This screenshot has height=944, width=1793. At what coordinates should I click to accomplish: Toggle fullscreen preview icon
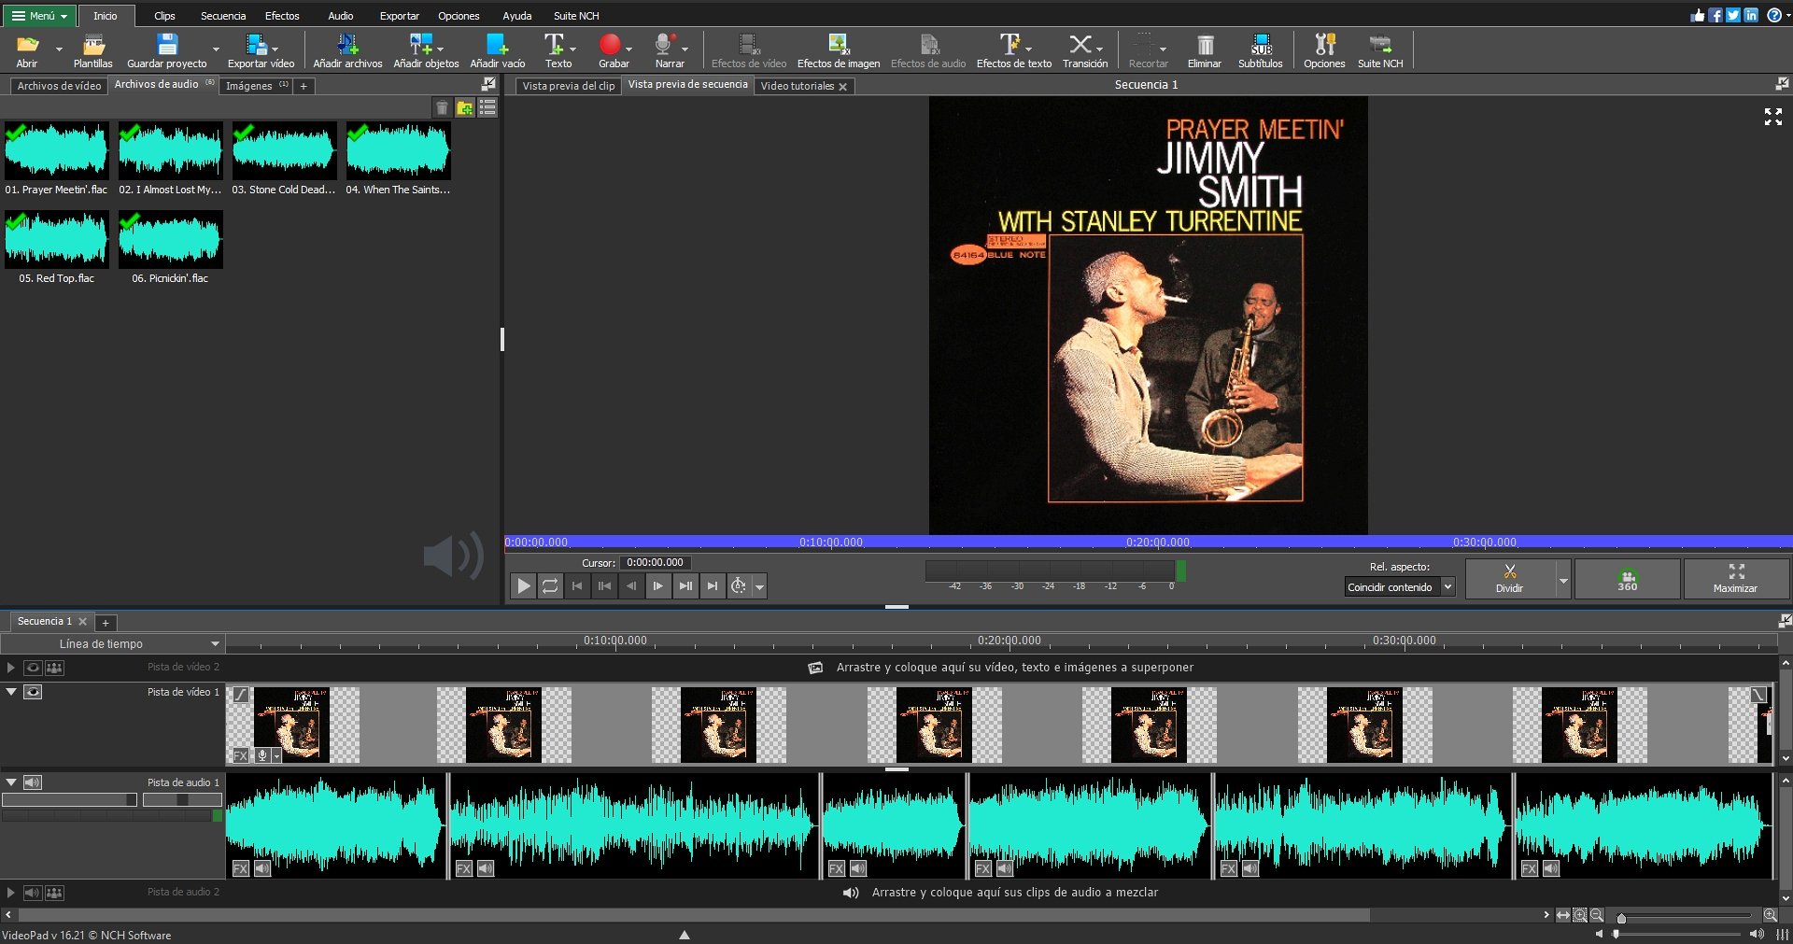[x=1772, y=117]
